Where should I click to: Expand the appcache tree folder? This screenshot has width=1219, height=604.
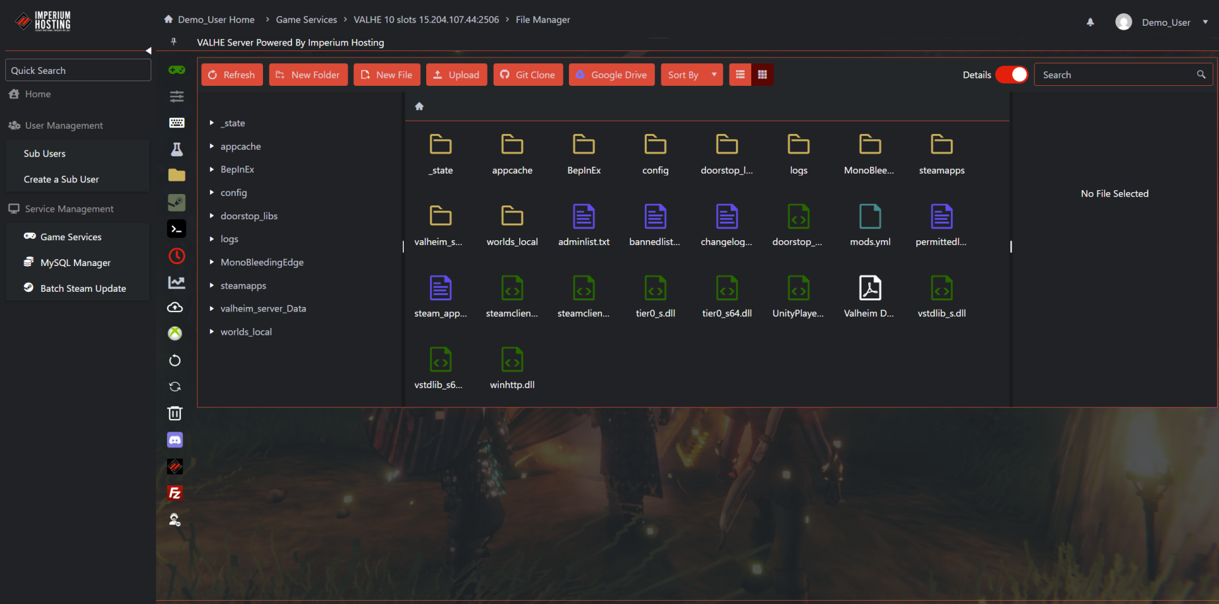point(211,146)
